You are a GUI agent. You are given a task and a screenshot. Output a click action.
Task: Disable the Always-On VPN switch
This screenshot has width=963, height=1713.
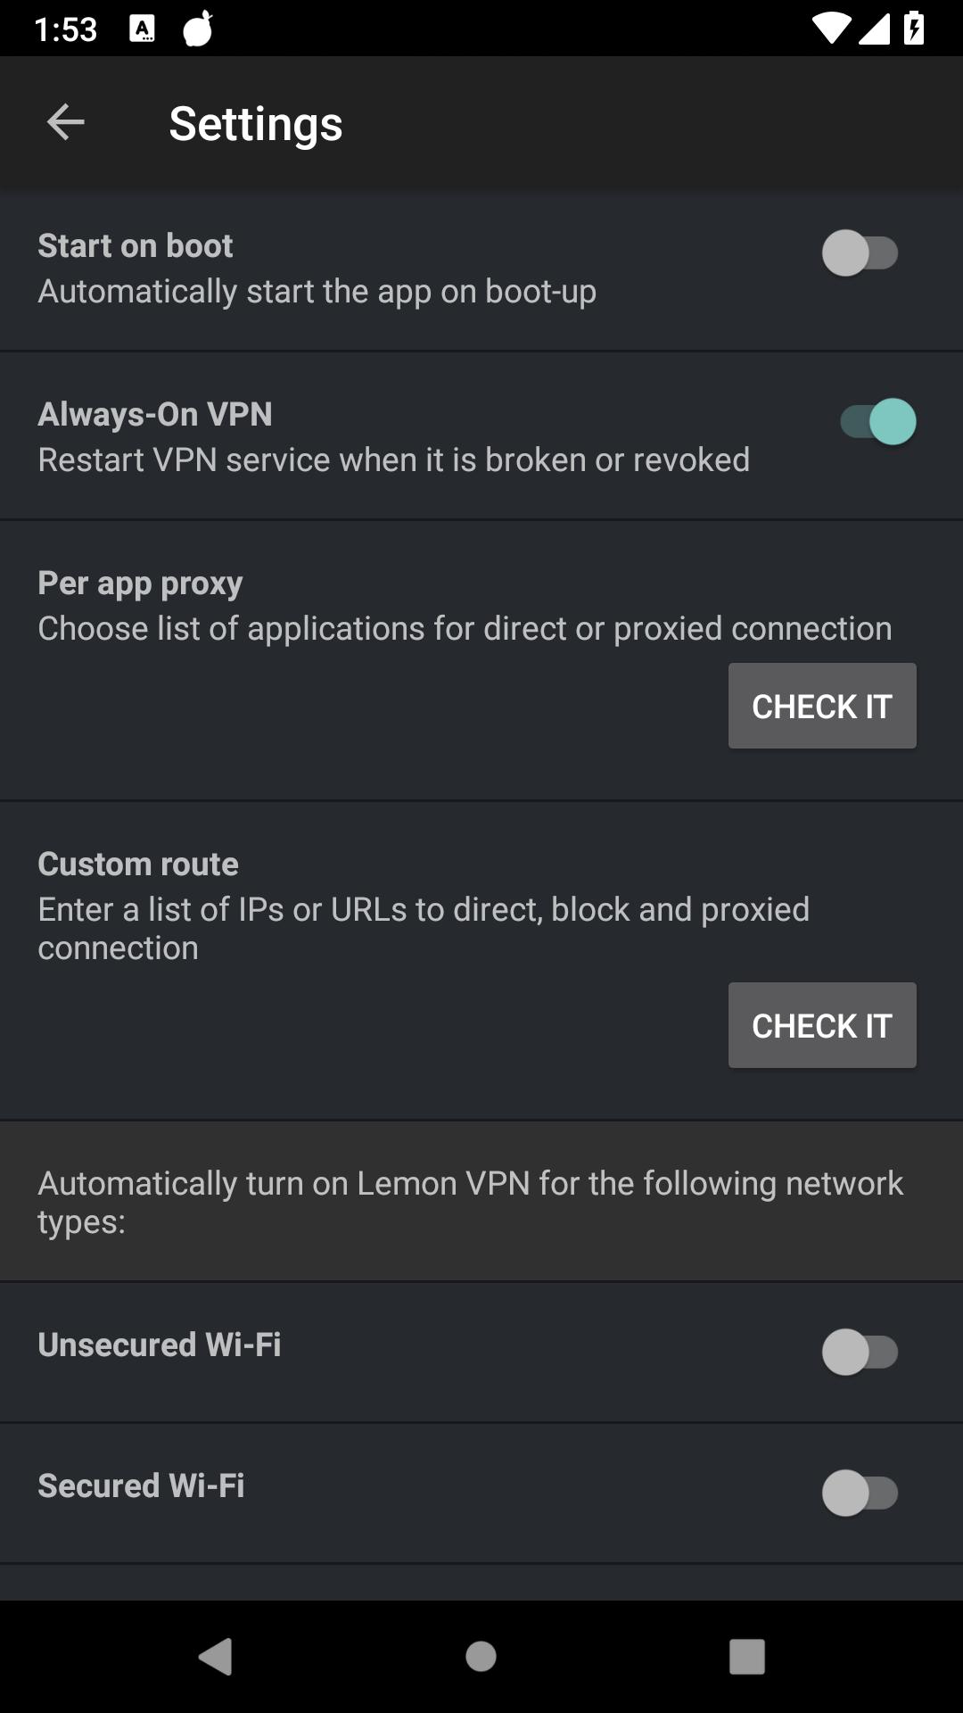878,422
